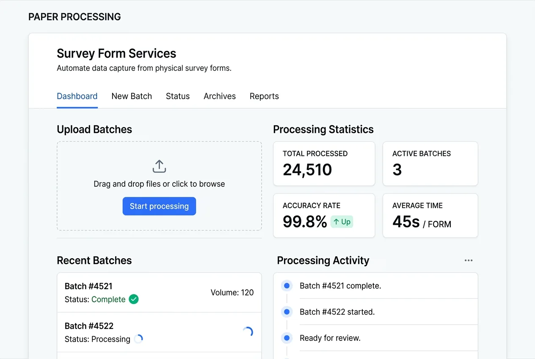Click the Total Processed 24,510 card
The width and height of the screenshot is (535, 359).
(x=324, y=163)
